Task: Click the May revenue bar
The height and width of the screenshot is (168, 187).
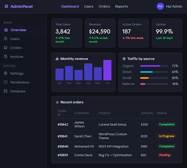Action: pos(98,74)
